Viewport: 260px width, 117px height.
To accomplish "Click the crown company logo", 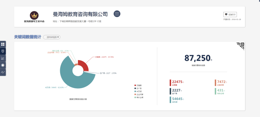I will pyautogui.click(x=34, y=16).
